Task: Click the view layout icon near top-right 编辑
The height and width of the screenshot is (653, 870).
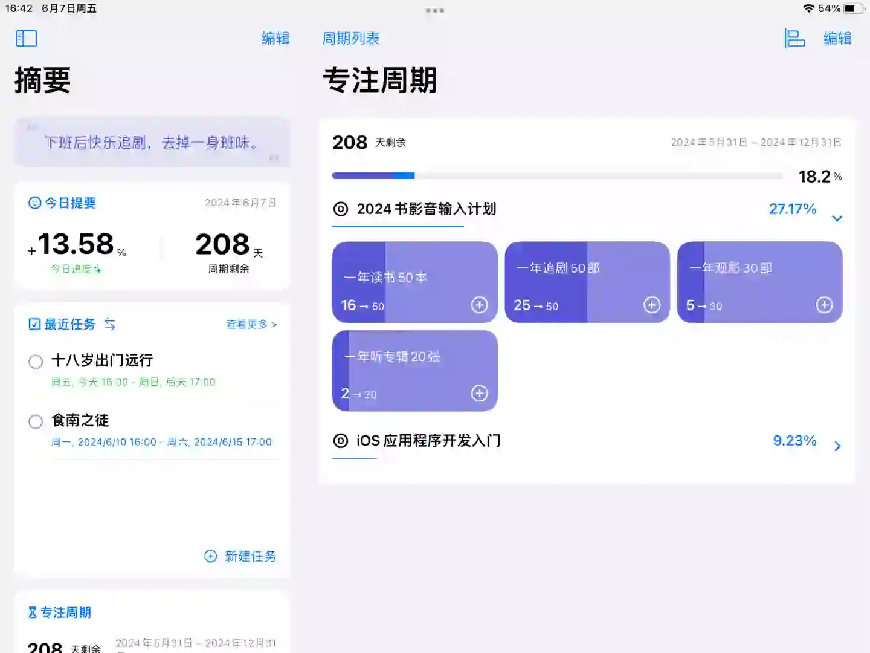Action: click(794, 38)
